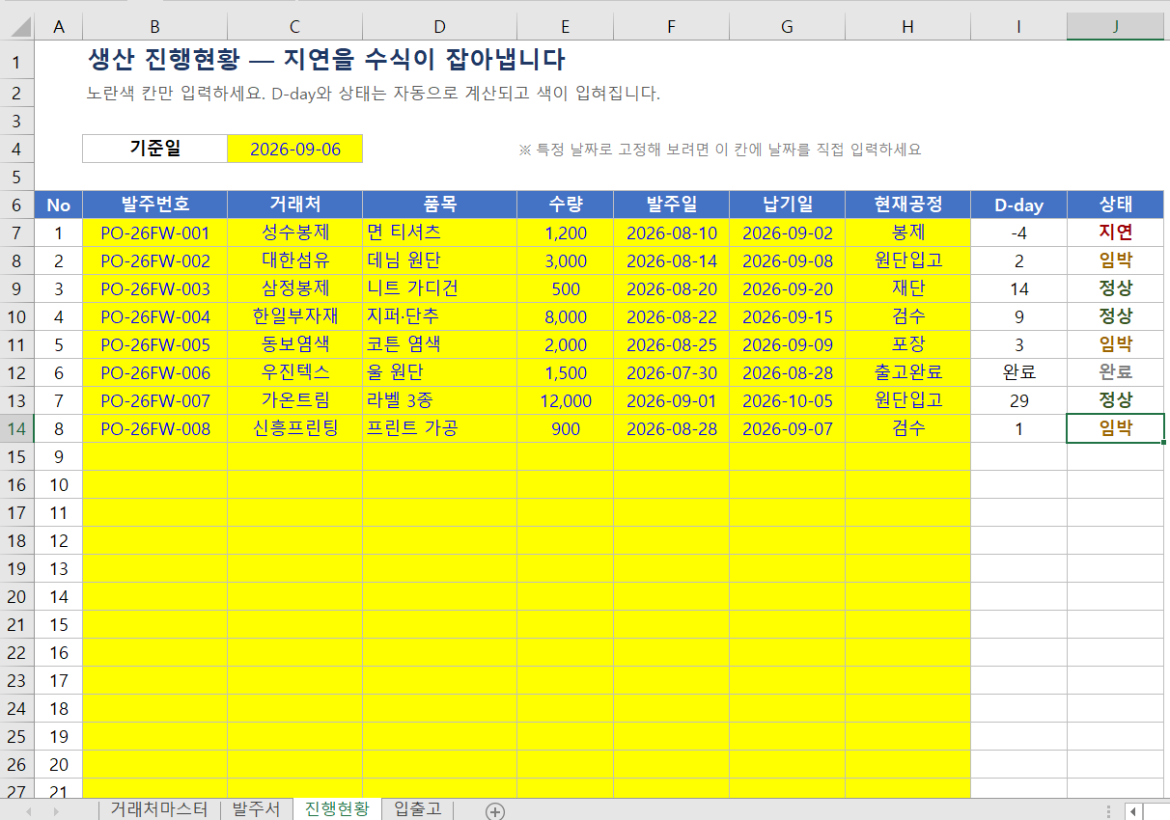Select quantity cell 8,000

point(566,316)
